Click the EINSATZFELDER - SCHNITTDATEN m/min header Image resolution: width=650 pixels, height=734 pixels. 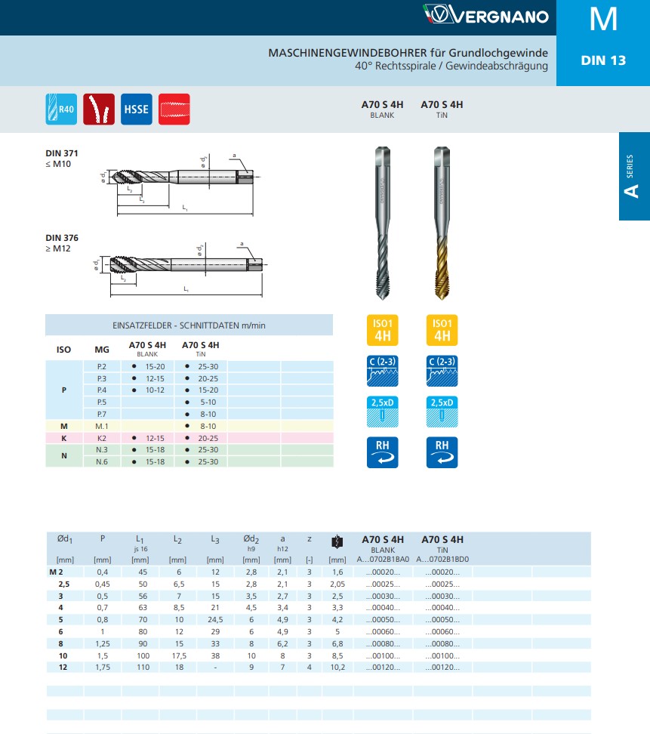click(189, 325)
